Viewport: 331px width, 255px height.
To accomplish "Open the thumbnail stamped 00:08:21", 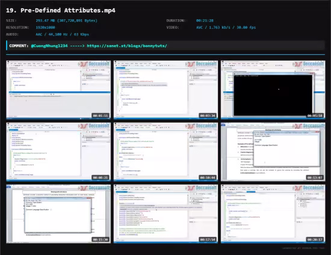I will click(x=58, y=152).
